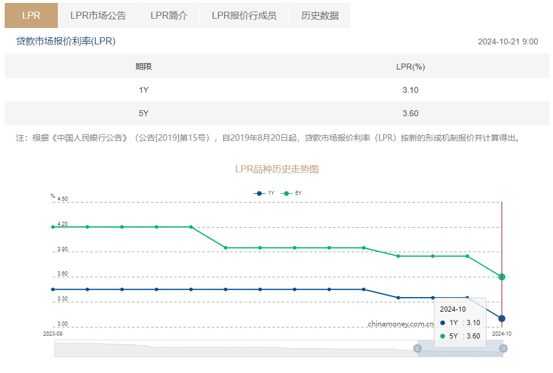This screenshot has height=373, width=553.
Task: Click the highlighted 1Y data point at 3.10
Action: pyautogui.click(x=502, y=319)
